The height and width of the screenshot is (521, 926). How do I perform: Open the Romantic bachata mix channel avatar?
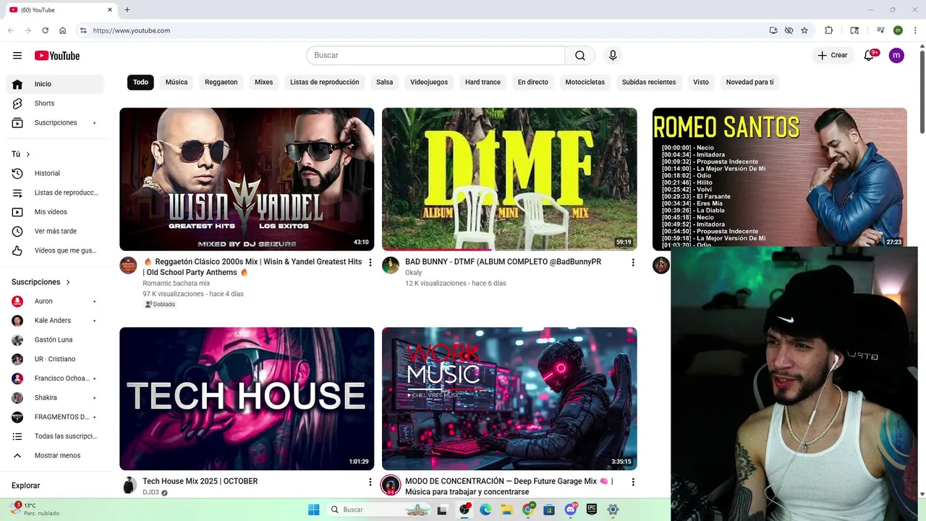click(128, 265)
